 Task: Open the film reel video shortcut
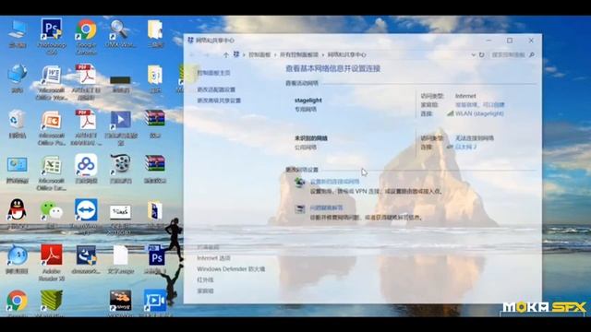121,165
